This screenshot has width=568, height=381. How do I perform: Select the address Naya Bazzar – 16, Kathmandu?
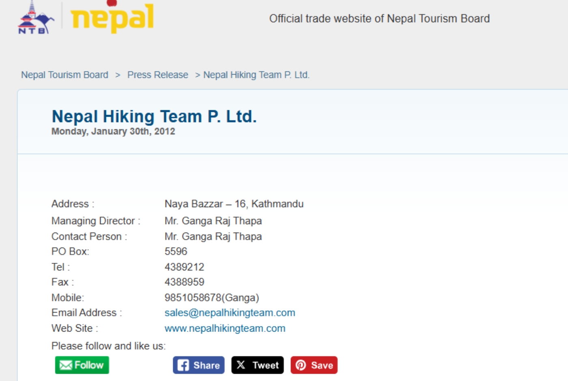pyautogui.click(x=234, y=204)
